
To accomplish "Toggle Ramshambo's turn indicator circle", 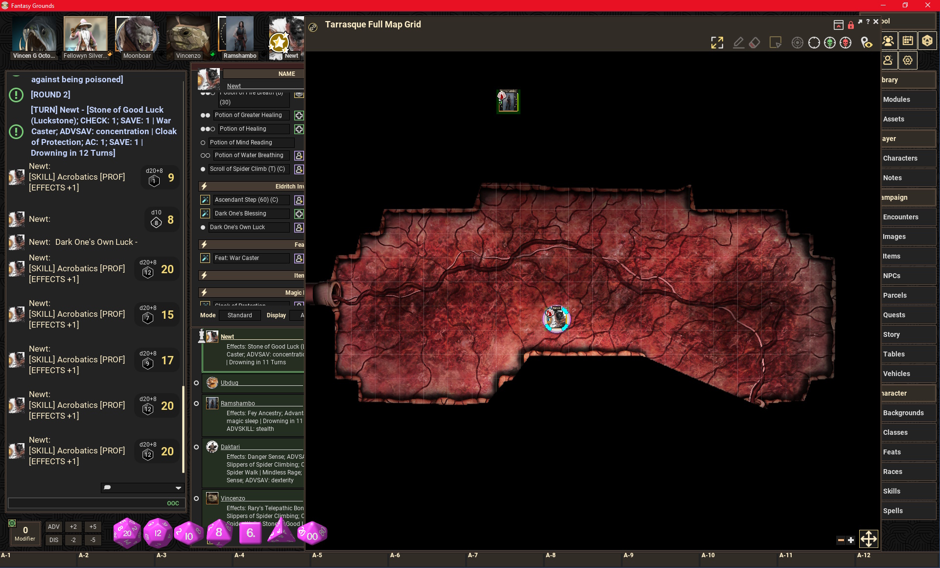I will tap(196, 403).
